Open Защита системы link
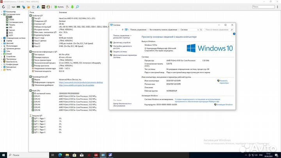The height and width of the screenshot is (158, 281). tap(120, 51)
